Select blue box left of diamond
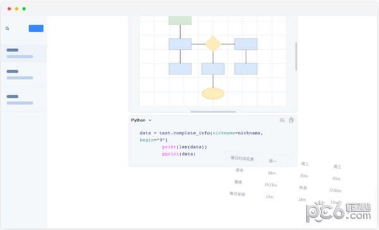Image resolution: width=379 pixels, height=230 pixels. [x=180, y=44]
